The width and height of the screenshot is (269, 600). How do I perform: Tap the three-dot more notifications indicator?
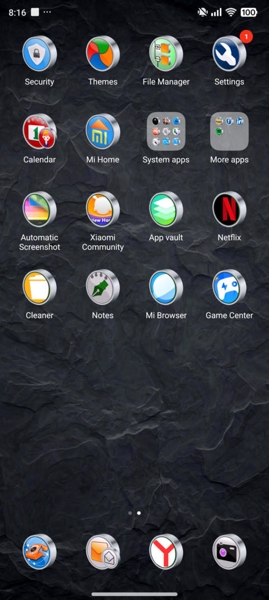tap(47, 12)
